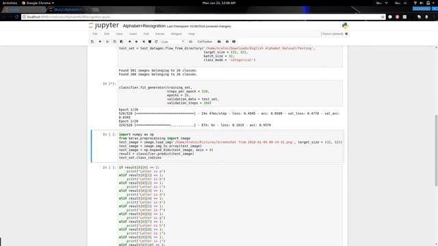The image size is (438, 246).
Task: Click the test_set.class_indices code line
Action: click(140, 158)
